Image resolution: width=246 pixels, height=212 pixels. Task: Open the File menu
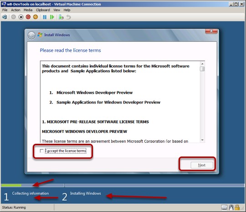5,10
